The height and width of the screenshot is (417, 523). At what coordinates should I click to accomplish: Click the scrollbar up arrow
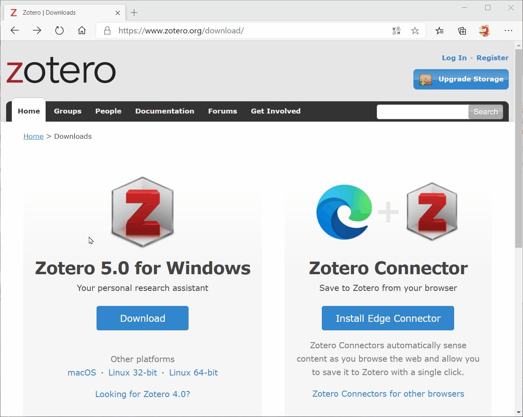point(519,45)
